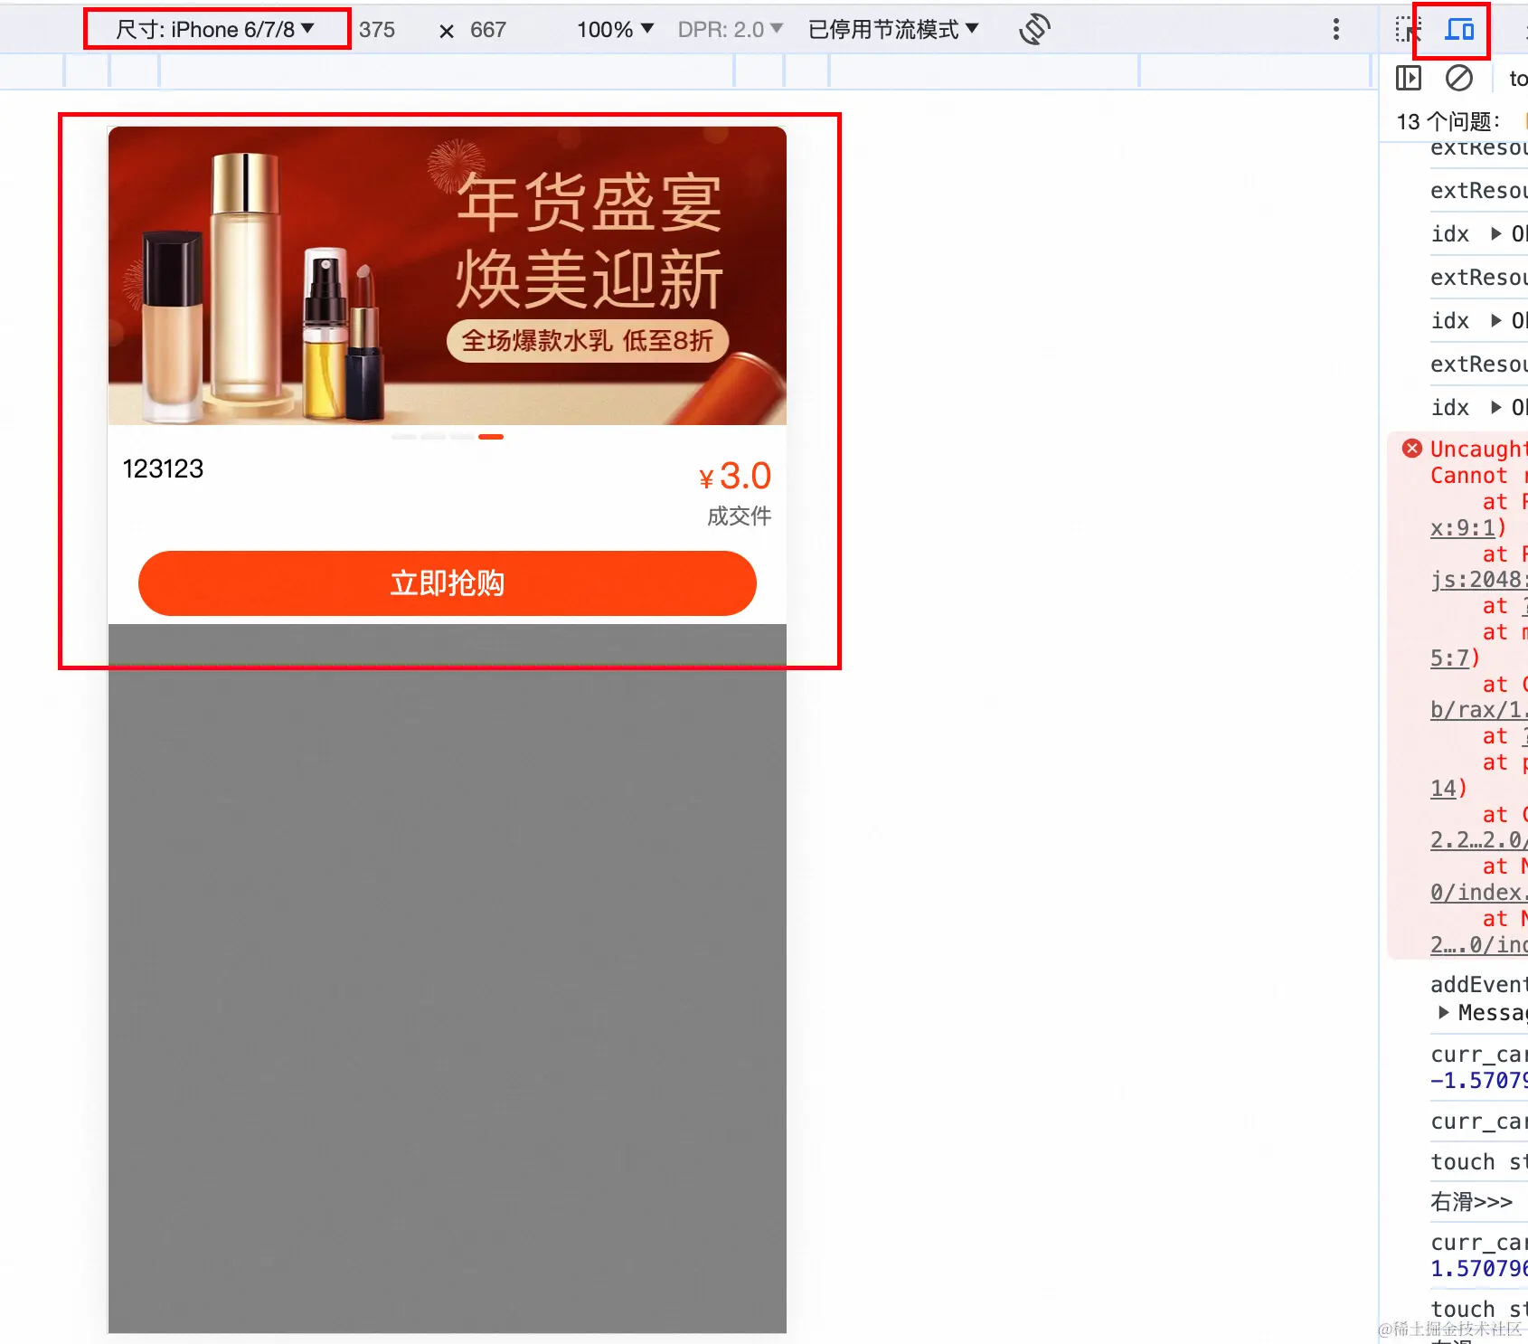Activate the inspect element picker
Image resolution: width=1528 pixels, height=1344 pixels.
pos(1407,30)
